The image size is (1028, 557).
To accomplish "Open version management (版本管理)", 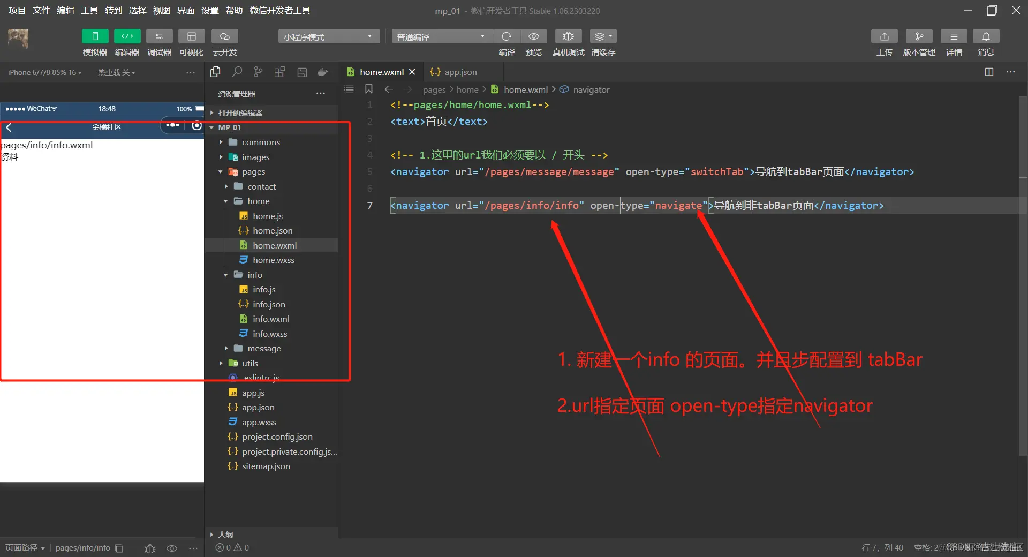I will (x=919, y=36).
